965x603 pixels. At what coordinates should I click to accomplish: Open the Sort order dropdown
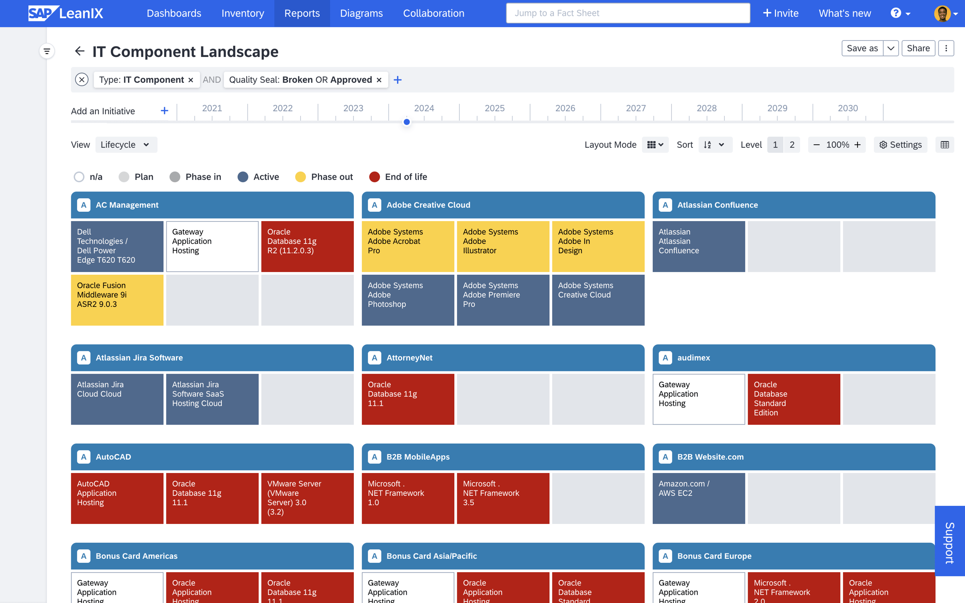tap(715, 144)
